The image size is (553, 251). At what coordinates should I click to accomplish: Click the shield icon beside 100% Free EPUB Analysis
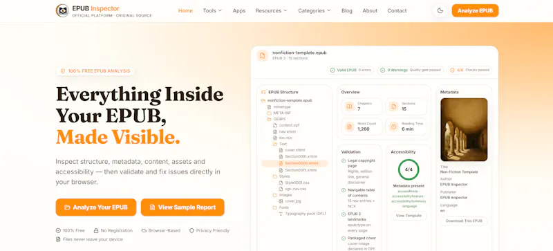pos(63,71)
